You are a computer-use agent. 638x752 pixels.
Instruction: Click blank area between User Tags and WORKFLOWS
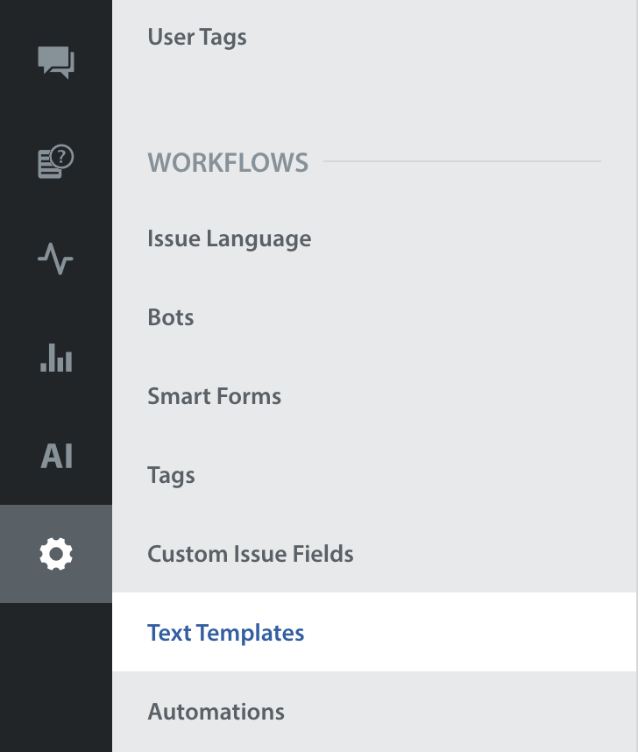point(351,98)
